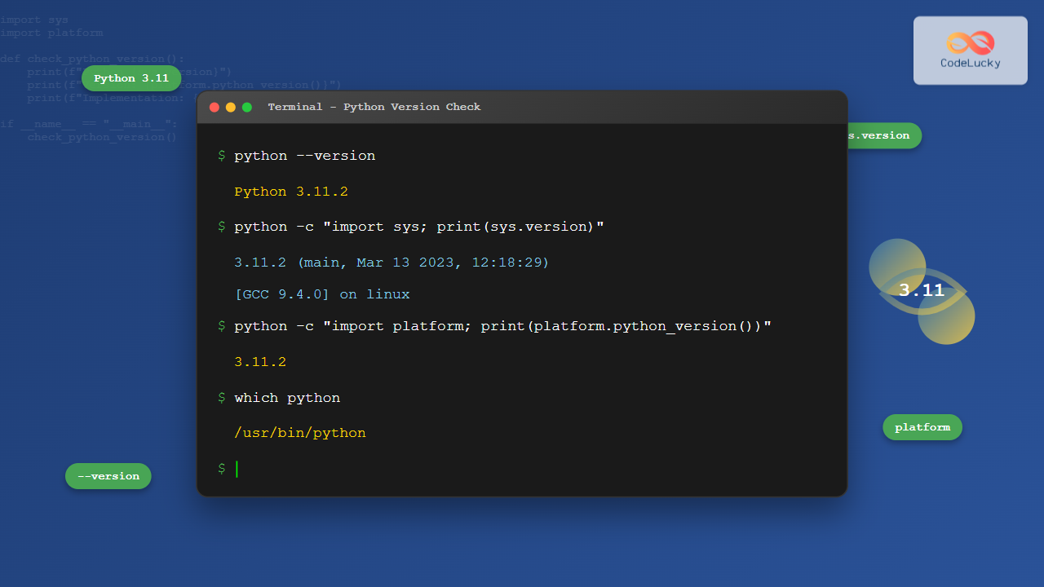
Task: Select the green "--version" badge
Action: click(x=108, y=476)
